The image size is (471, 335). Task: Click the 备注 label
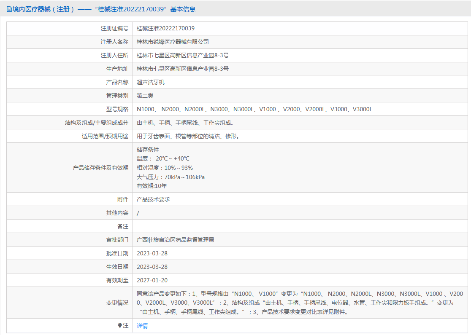[x=123, y=226]
